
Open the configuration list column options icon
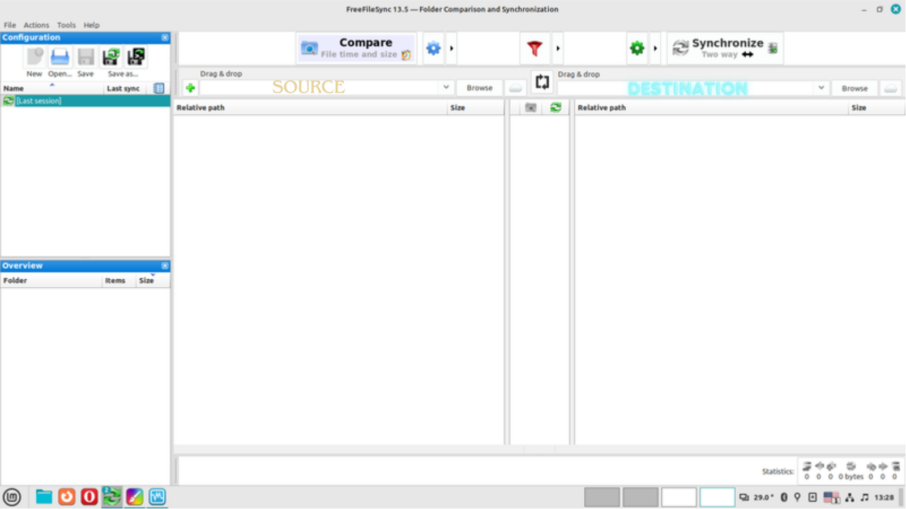159,88
